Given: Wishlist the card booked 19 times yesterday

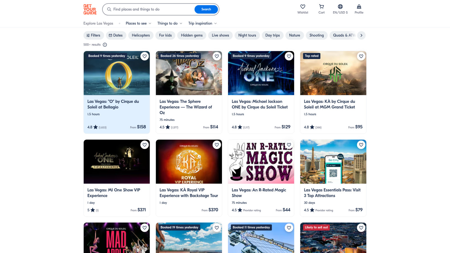Looking at the screenshot, I should point(217,228).
